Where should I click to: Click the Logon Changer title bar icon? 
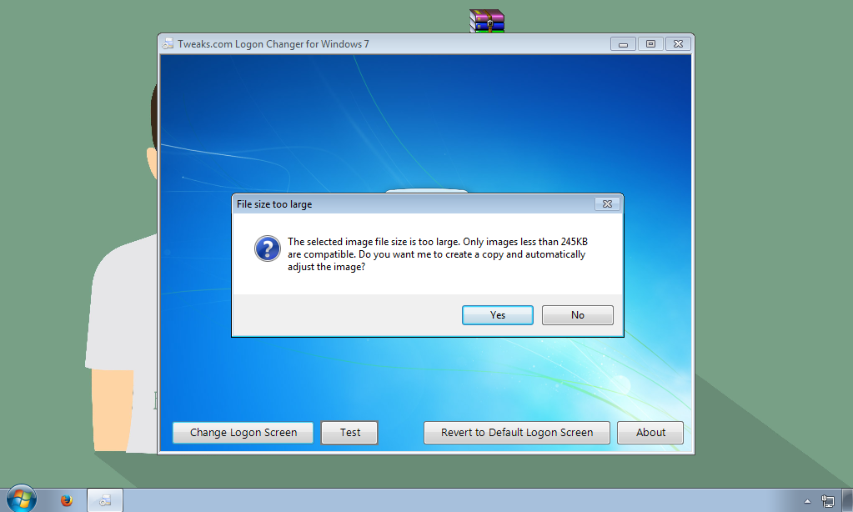(168, 44)
